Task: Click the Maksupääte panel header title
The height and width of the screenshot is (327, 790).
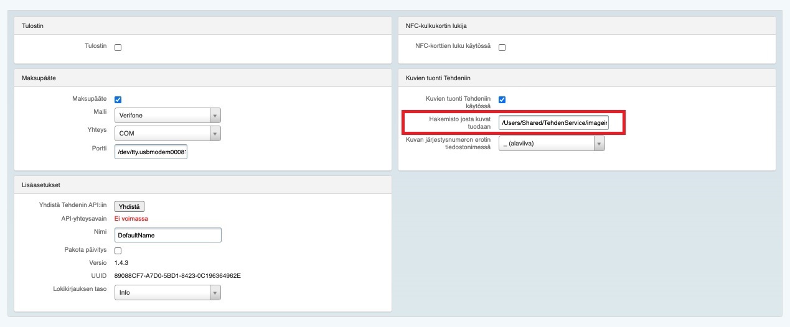Action: 39,78
